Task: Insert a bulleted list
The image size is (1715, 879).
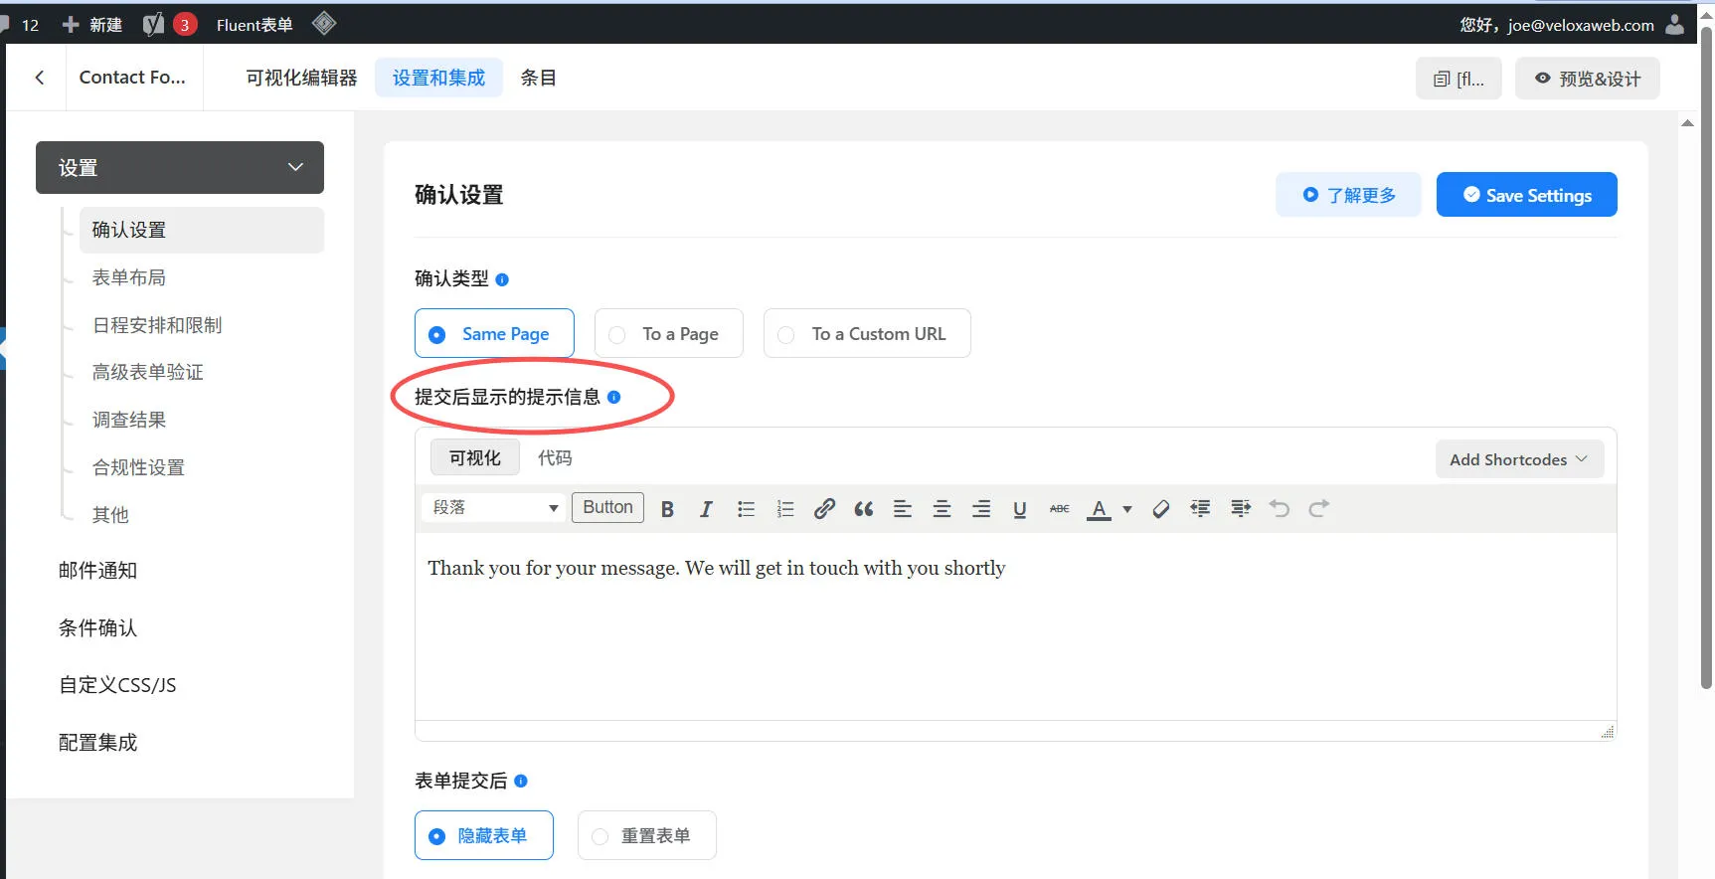Action: [746, 509]
